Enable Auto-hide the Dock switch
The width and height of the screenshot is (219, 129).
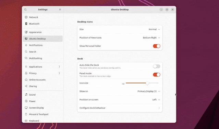157,66
